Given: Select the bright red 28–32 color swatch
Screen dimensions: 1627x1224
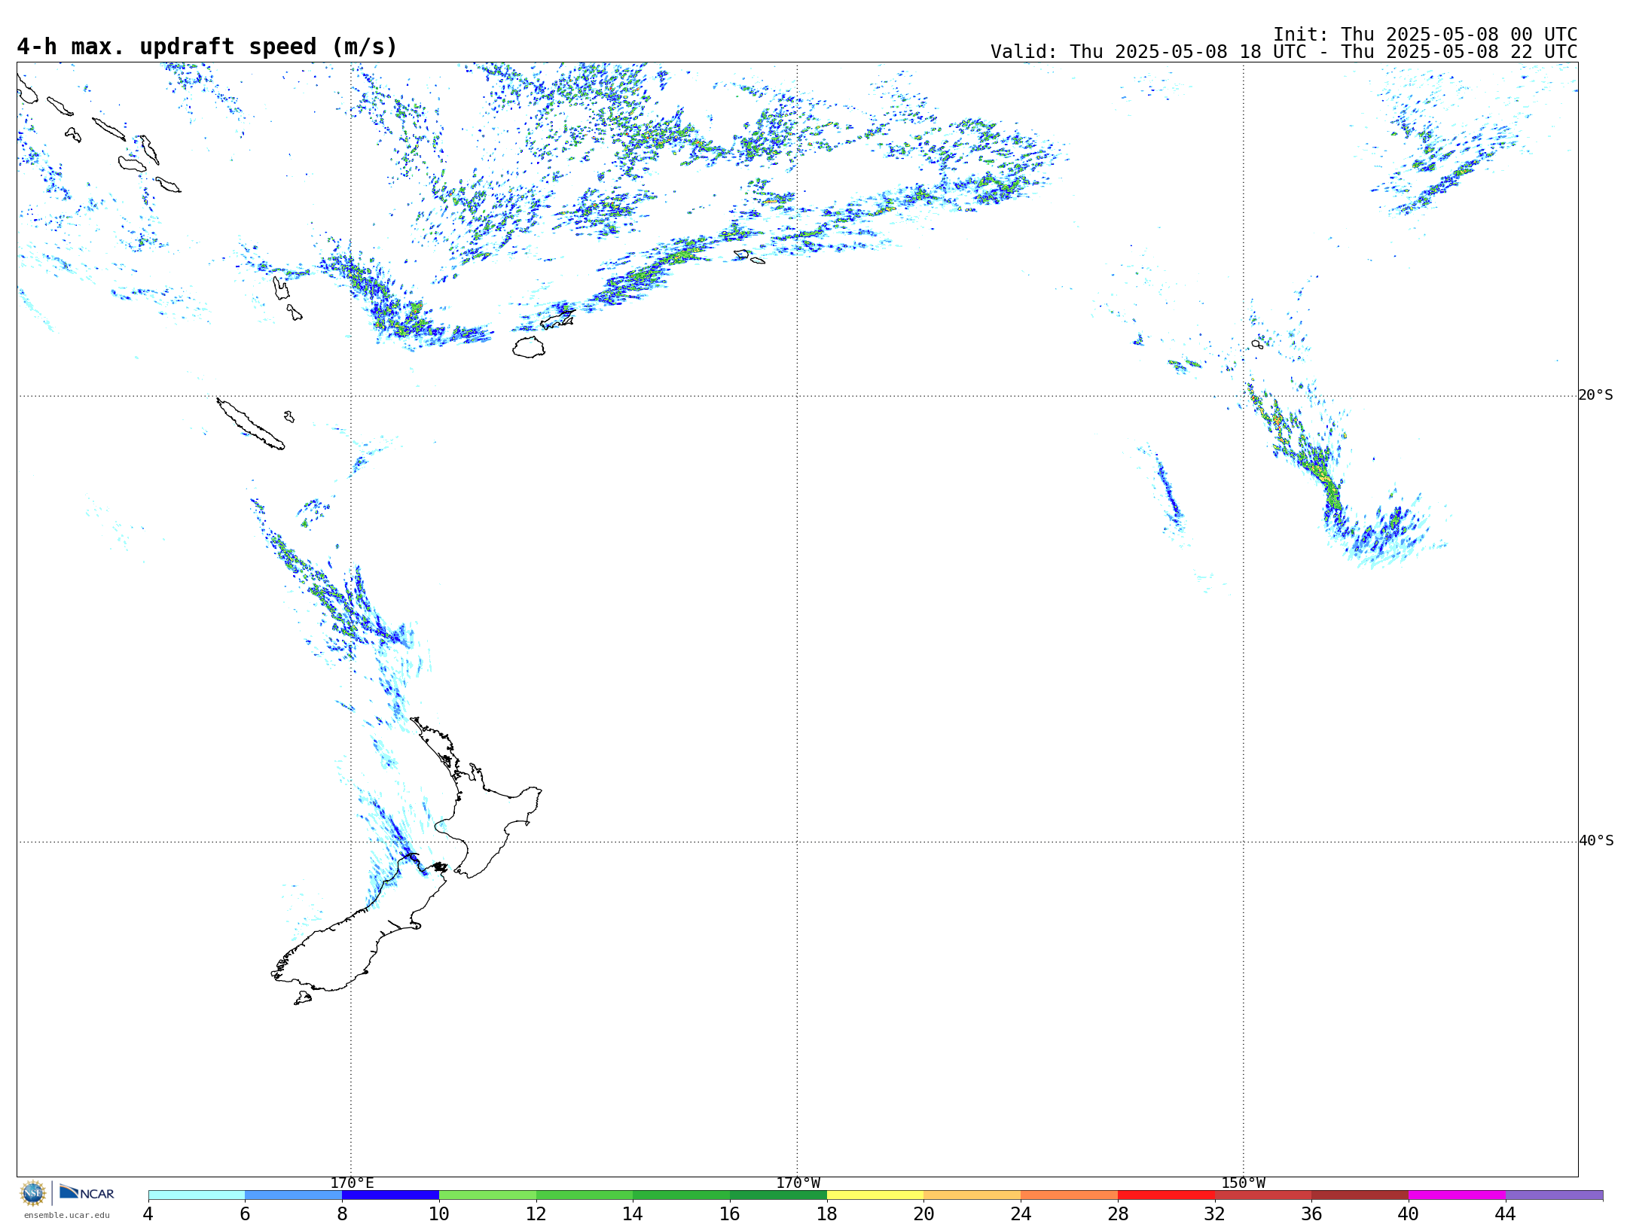Looking at the screenshot, I should [x=1166, y=1195].
